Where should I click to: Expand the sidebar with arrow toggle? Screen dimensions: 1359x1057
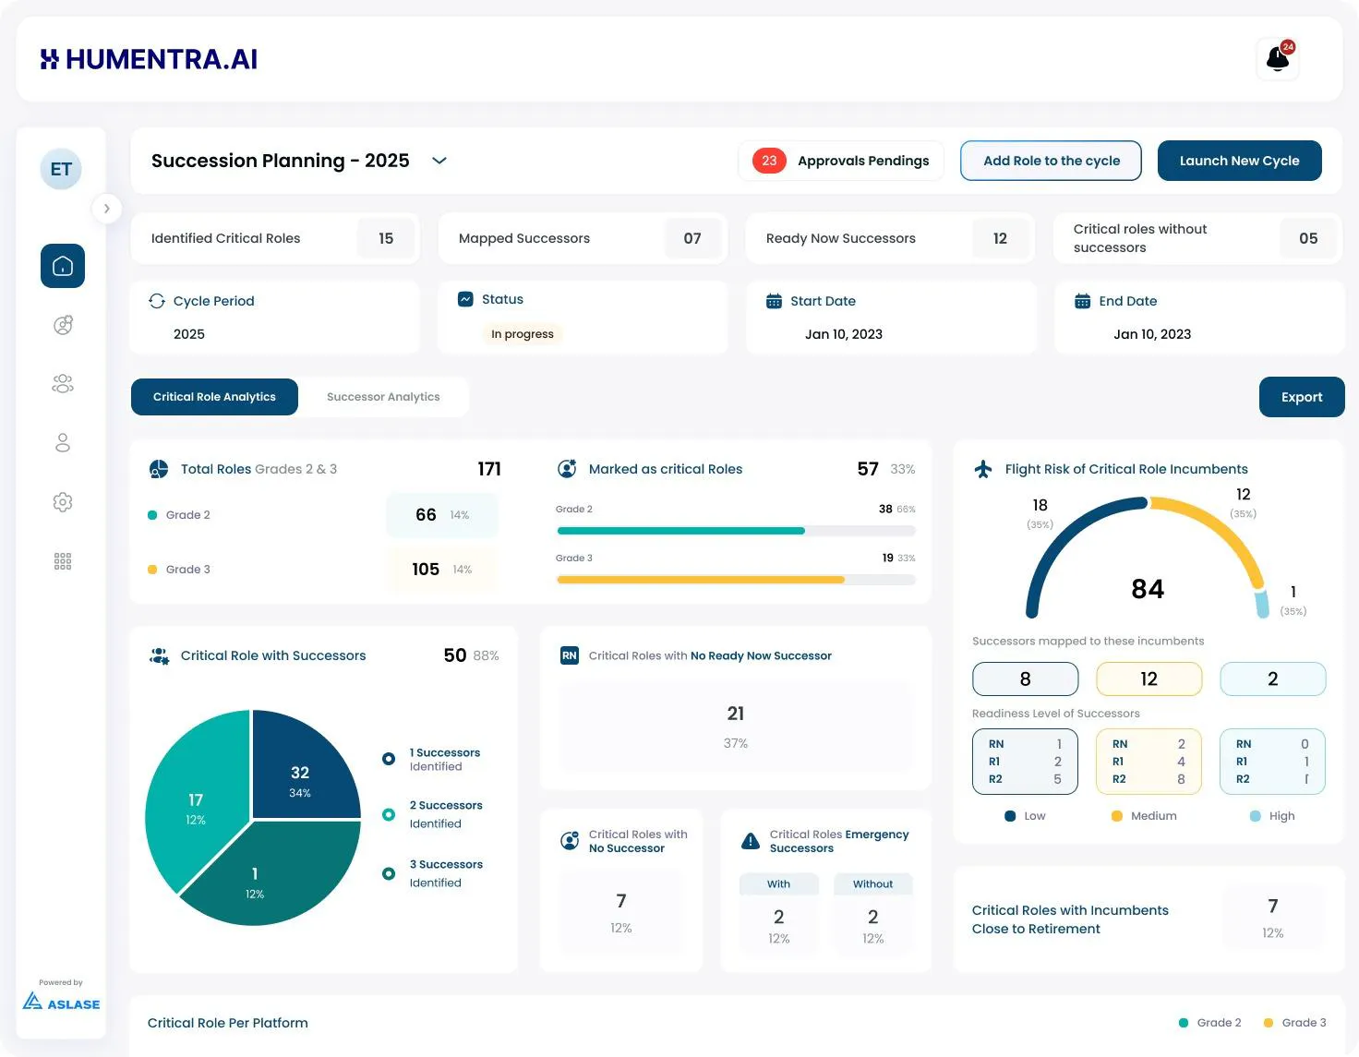107,209
